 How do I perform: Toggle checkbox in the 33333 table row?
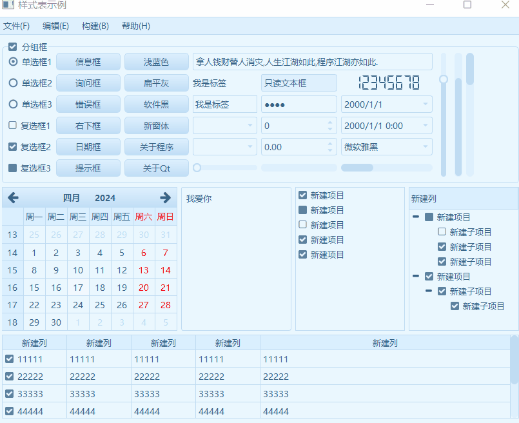point(10,393)
